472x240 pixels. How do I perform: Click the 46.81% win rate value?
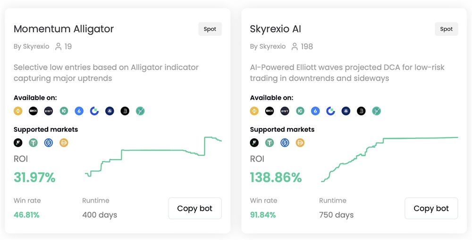(26, 215)
